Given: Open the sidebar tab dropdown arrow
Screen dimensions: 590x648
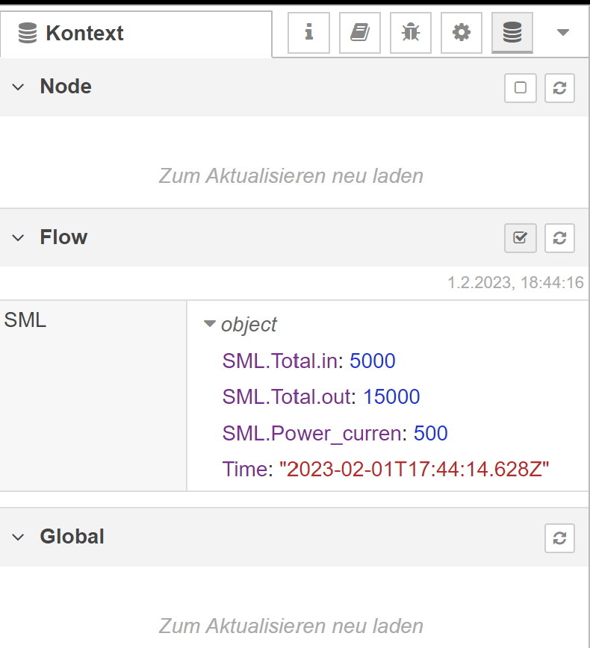Looking at the screenshot, I should 562,32.
